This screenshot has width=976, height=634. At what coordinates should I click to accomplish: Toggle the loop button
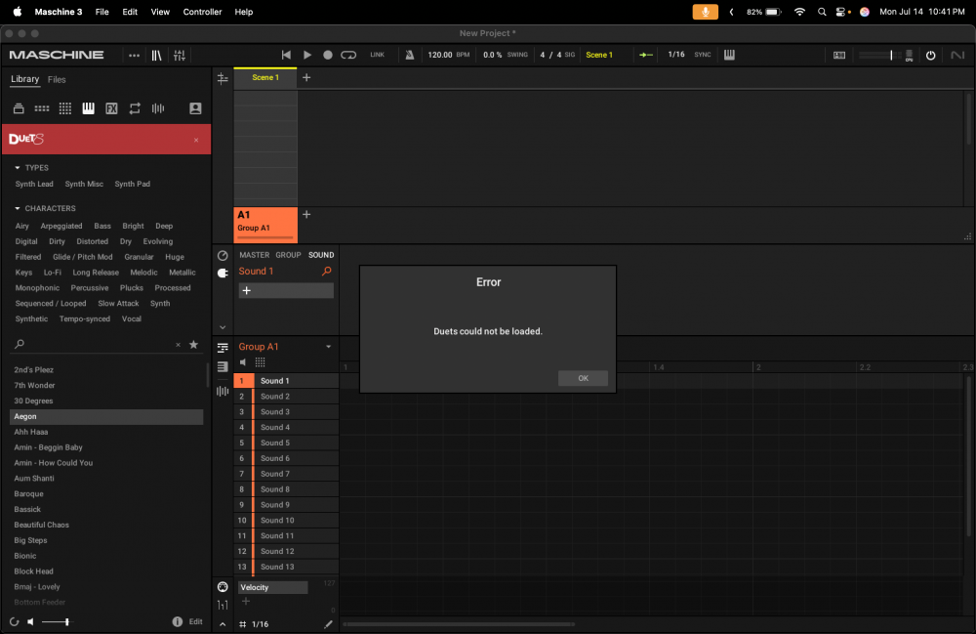(348, 55)
